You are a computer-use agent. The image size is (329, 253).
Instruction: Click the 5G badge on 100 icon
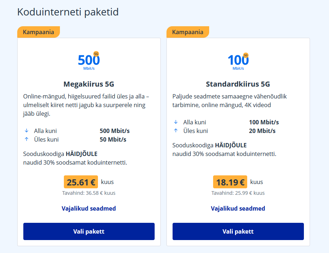pyautogui.click(x=246, y=55)
